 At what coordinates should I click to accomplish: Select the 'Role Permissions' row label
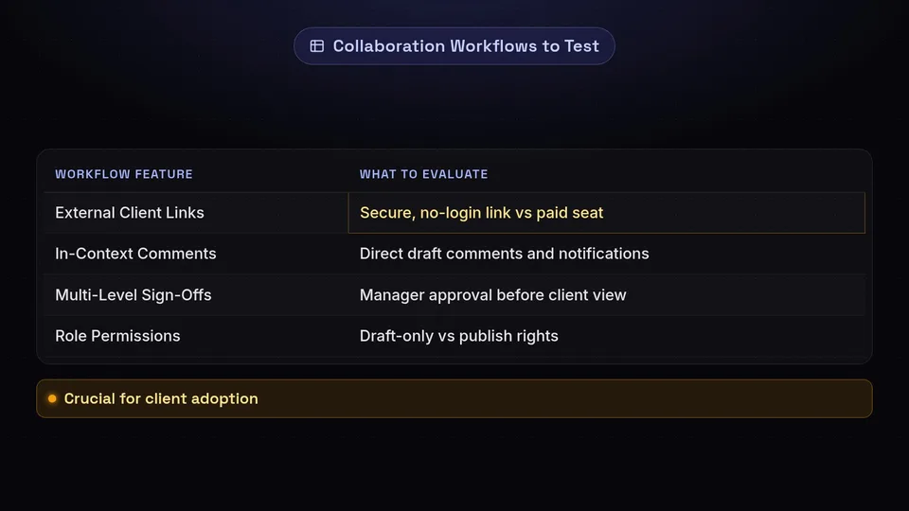click(x=117, y=336)
